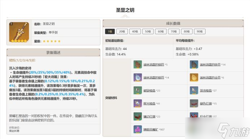The height and width of the screenshot is (139, 250).
Task: Click the 镶边红绸 material icon
Action: (x=138, y=116)
